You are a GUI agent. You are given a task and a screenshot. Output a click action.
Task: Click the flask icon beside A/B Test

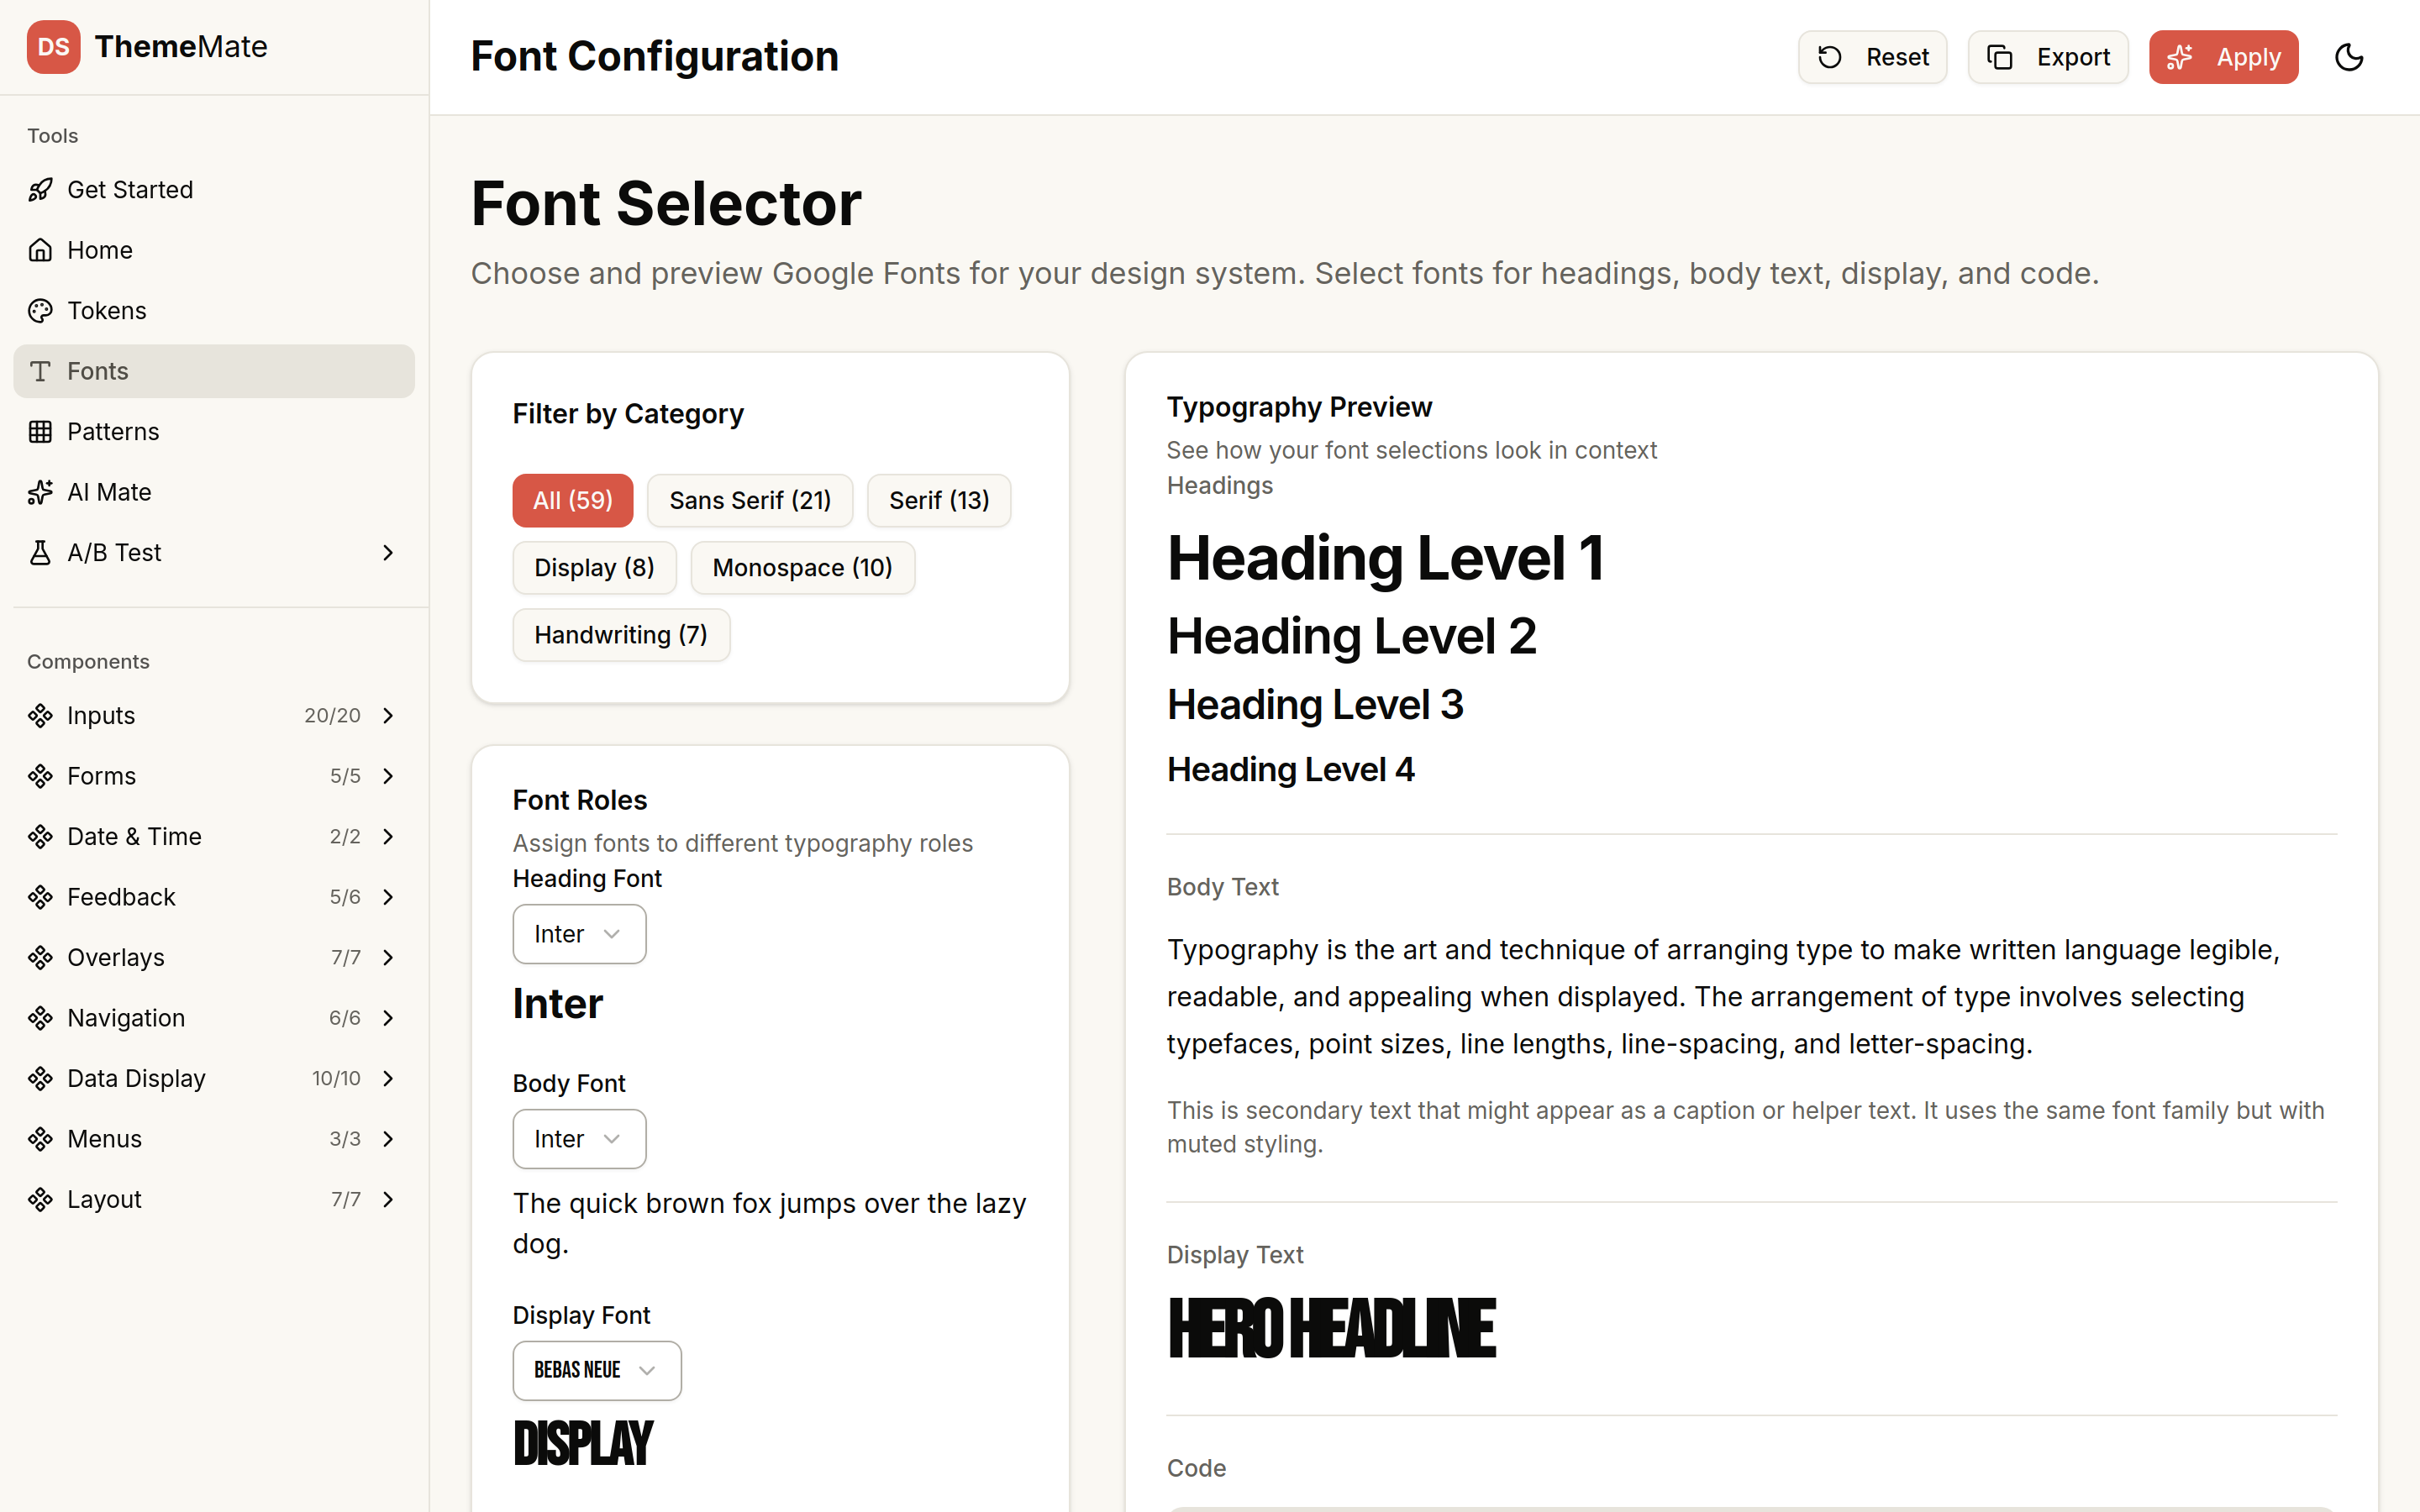[40, 553]
